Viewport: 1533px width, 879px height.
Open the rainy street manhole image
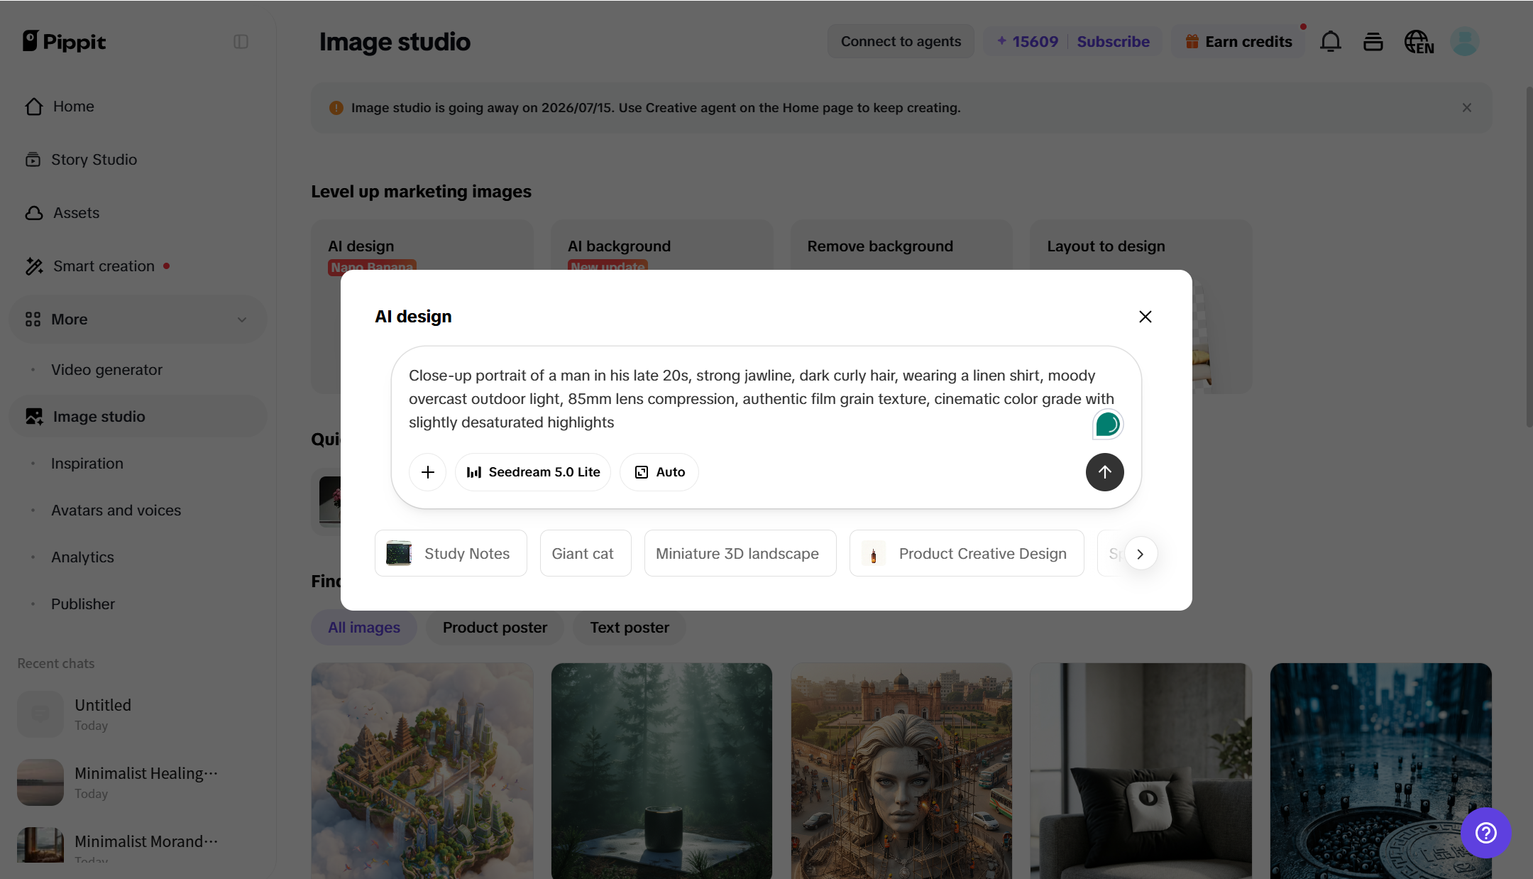coord(1380,771)
